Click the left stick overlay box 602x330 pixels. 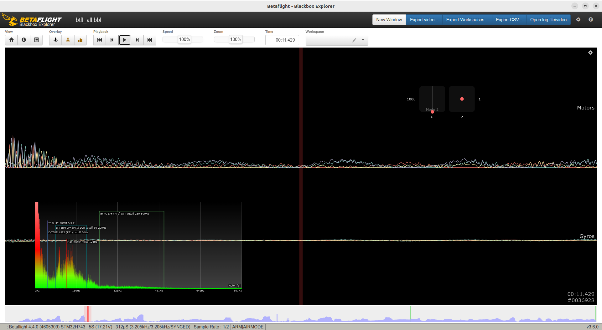pos(432,99)
